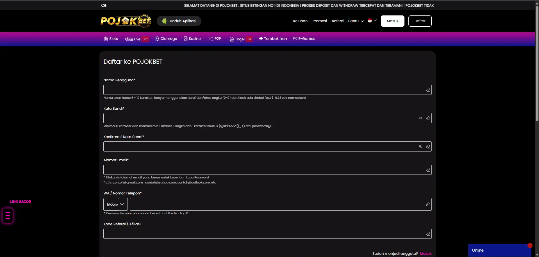Click the Promosi menu item
Image resolution: width=539 pixels, height=257 pixels.
pos(320,21)
